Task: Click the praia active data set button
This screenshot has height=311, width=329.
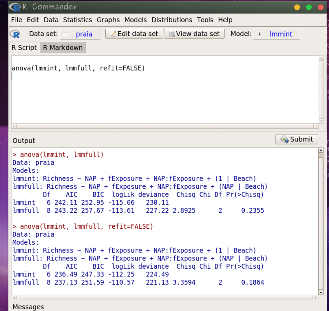Action: (80, 34)
